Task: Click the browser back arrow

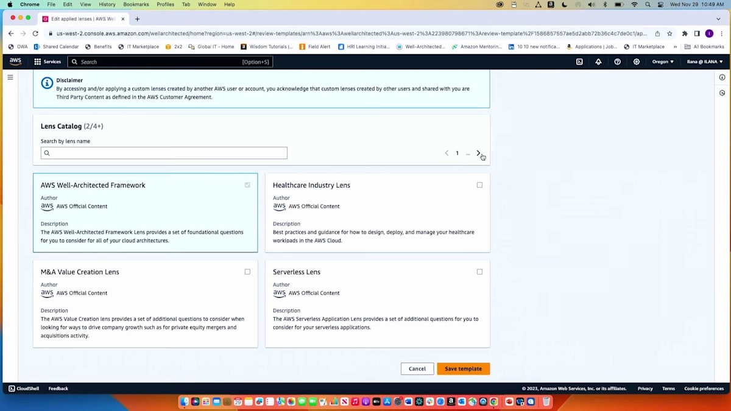Action: (10, 33)
